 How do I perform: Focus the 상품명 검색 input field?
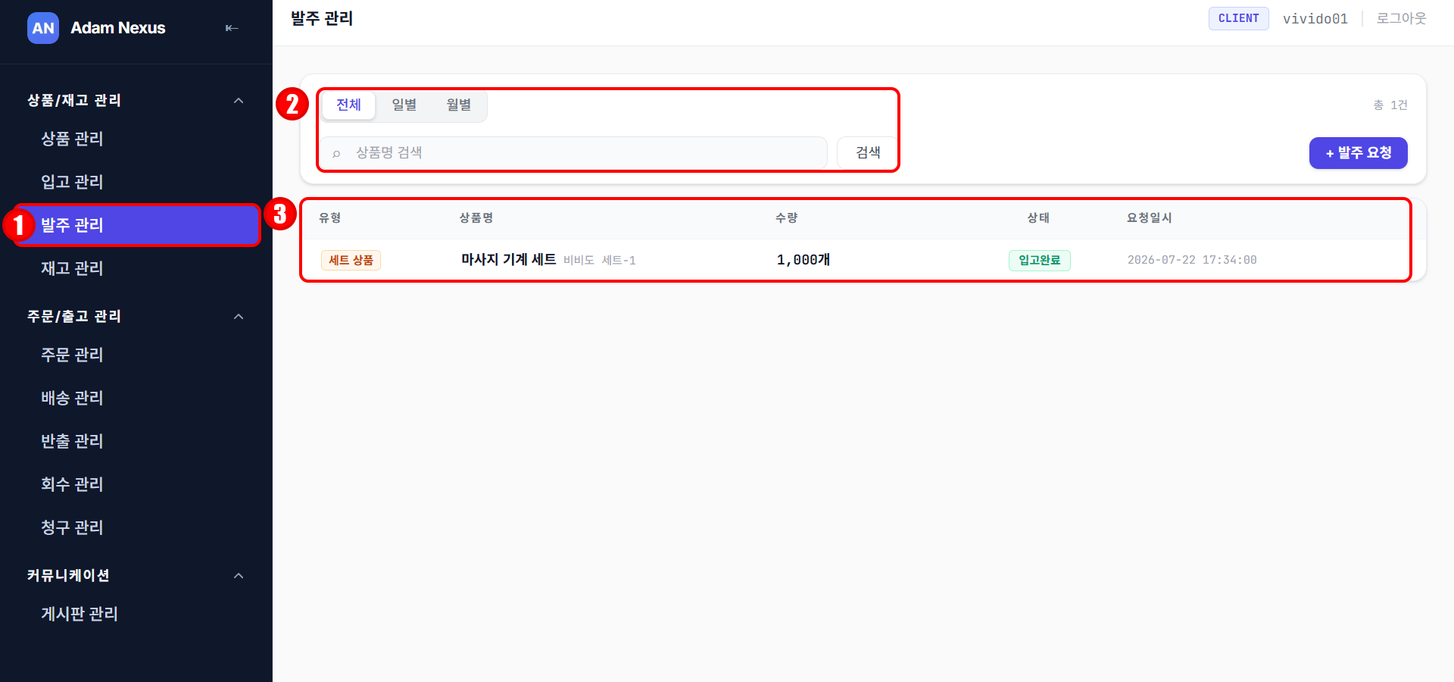573,153
